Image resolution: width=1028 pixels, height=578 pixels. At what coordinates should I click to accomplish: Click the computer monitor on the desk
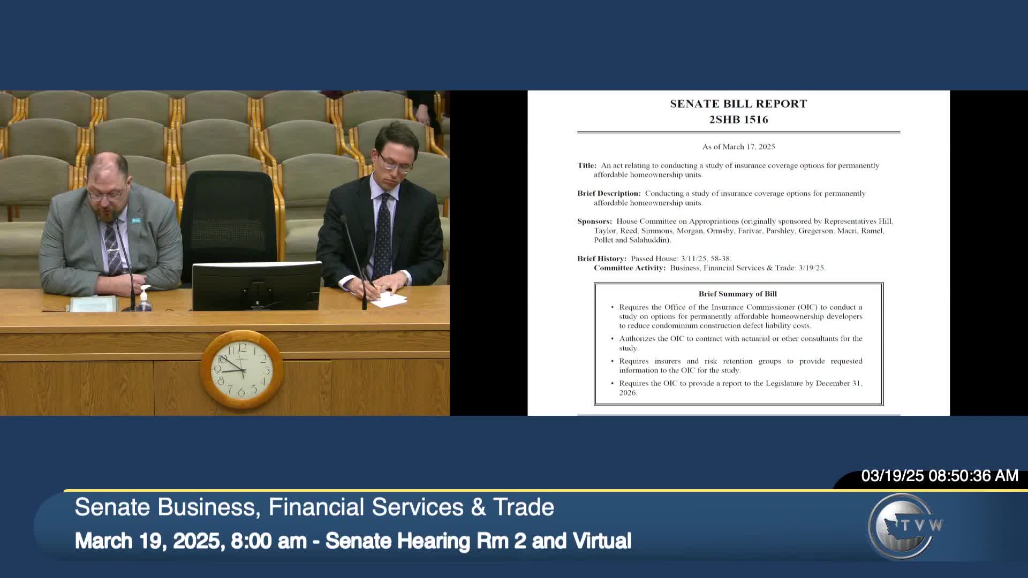[257, 286]
